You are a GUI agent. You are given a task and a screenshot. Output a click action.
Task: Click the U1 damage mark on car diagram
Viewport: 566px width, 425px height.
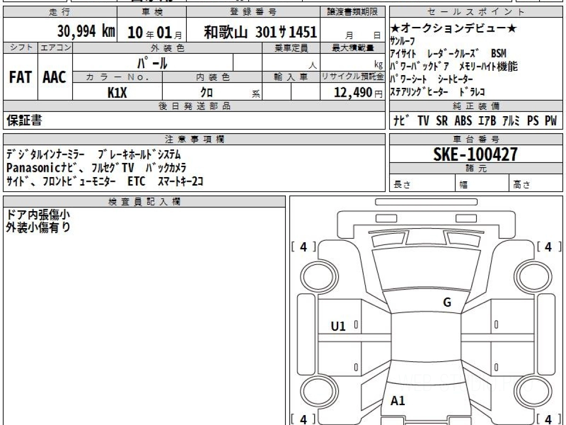[338, 326]
